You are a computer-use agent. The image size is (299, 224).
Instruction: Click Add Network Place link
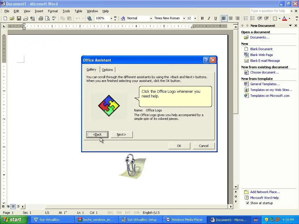point(265,192)
